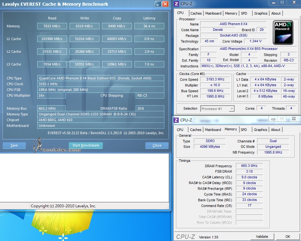Minimize the EVEREST benchmark window

point(158,4)
